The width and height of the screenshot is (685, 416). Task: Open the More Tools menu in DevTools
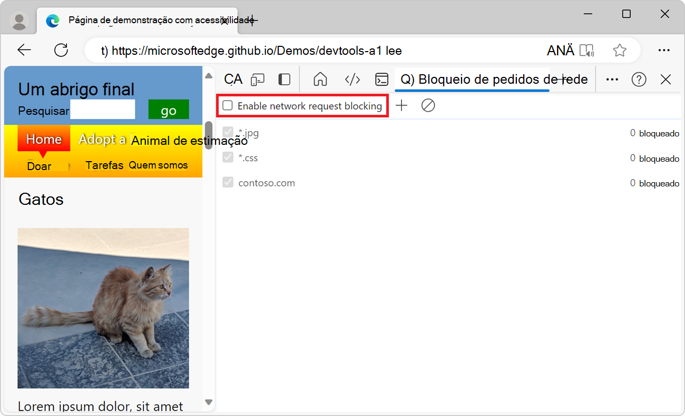612,79
